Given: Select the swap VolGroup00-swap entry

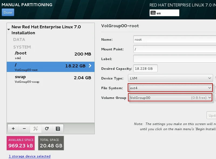Looking at the screenshot, I should pos(50,79).
